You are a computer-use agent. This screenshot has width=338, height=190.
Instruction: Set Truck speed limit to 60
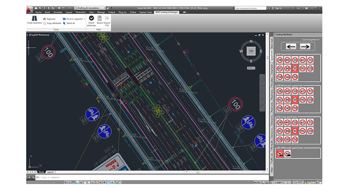coord(303,122)
